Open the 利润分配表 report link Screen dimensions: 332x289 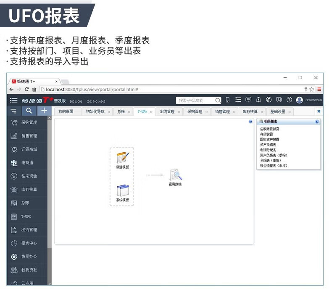(268, 150)
